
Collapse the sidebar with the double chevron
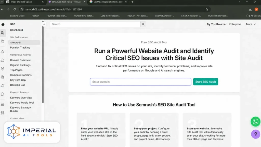44,24
